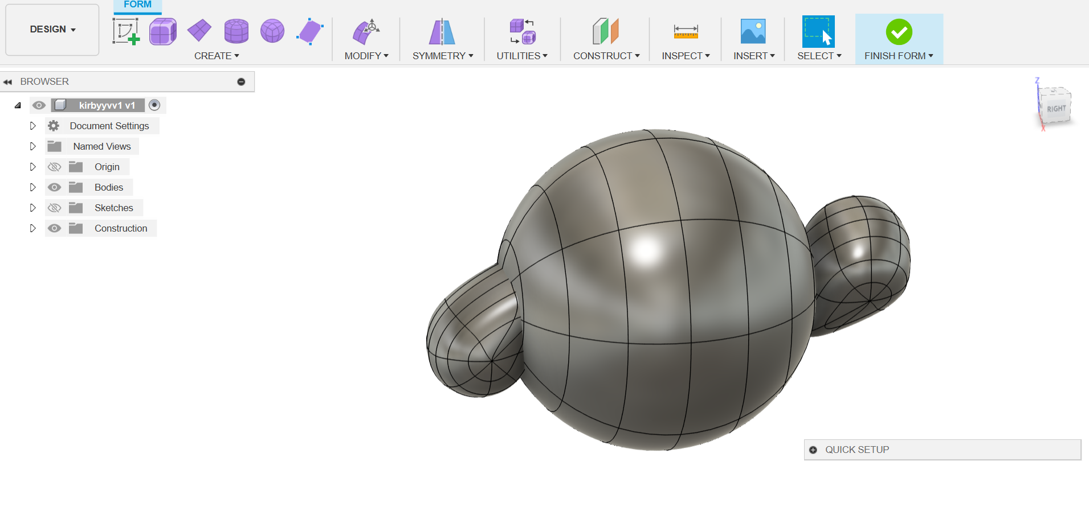Select the Origin label

pyautogui.click(x=107, y=167)
